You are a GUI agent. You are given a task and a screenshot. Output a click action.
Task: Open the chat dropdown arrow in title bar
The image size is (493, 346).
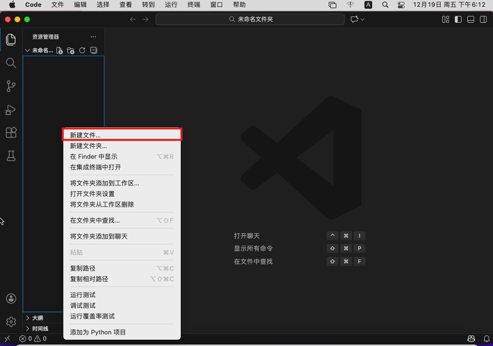[362, 19]
